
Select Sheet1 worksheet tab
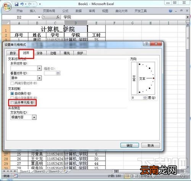click(x=25, y=171)
